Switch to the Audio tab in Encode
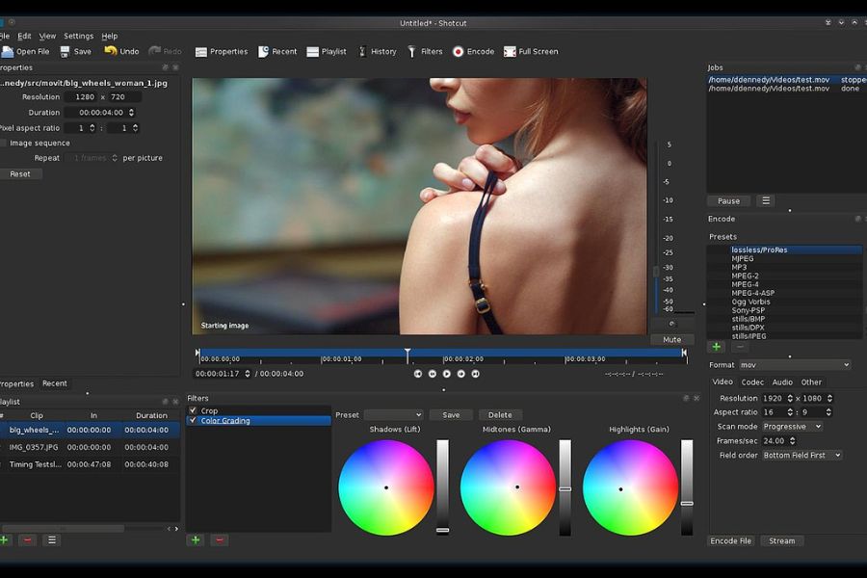The height and width of the screenshot is (578, 867). pos(782,382)
